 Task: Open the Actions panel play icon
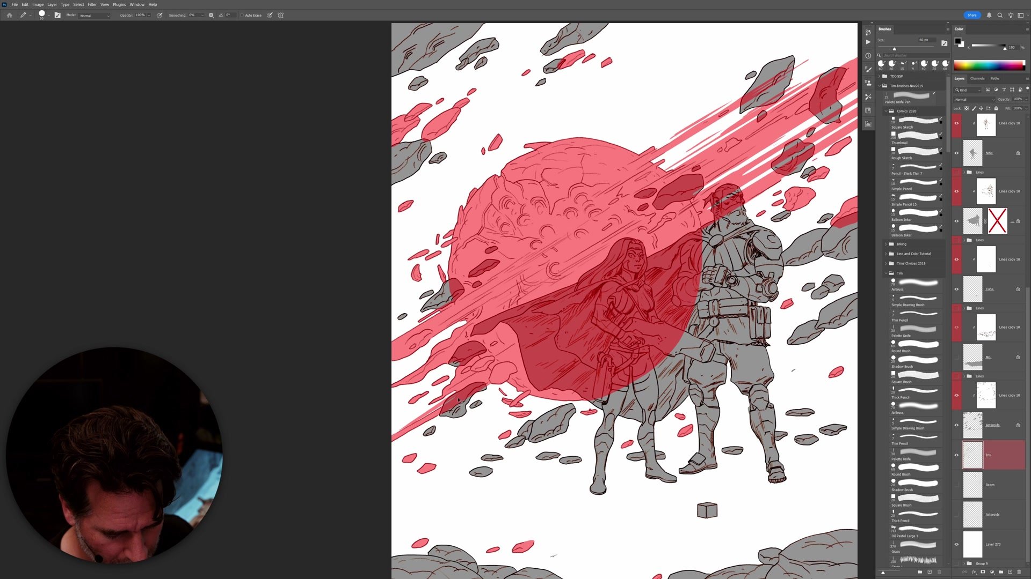tap(868, 42)
